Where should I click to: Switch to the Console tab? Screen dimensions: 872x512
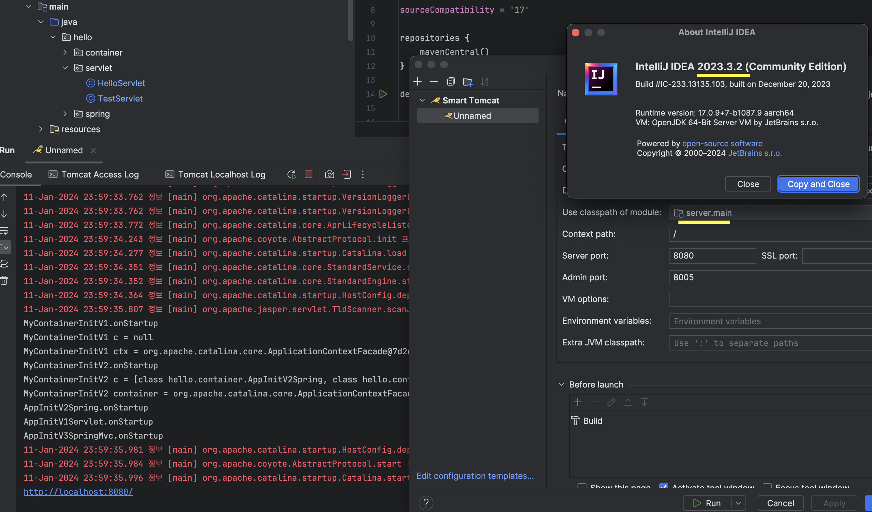(x=16, y=175)
